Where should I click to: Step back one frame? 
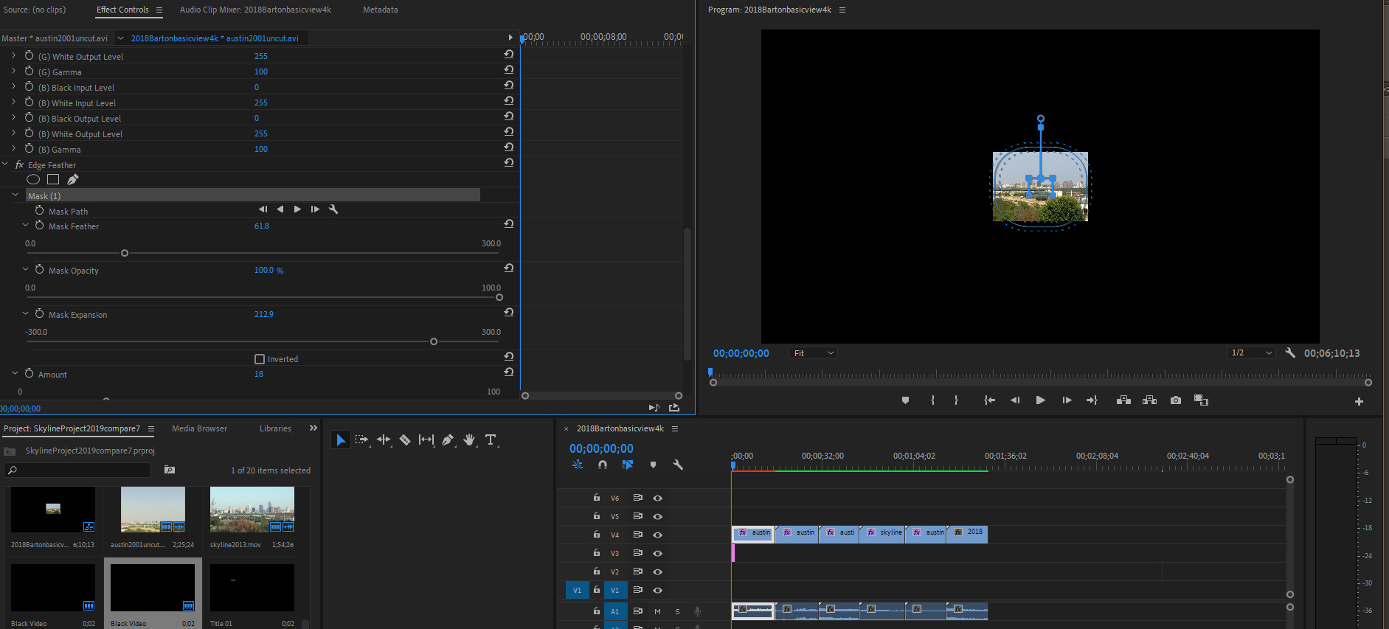[1014, 400]
